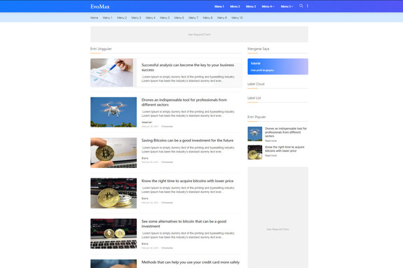The height and width of the screenshot is (268, 403).
Task: Open Menu 3 in top header
Action: (x=251, y=6)
